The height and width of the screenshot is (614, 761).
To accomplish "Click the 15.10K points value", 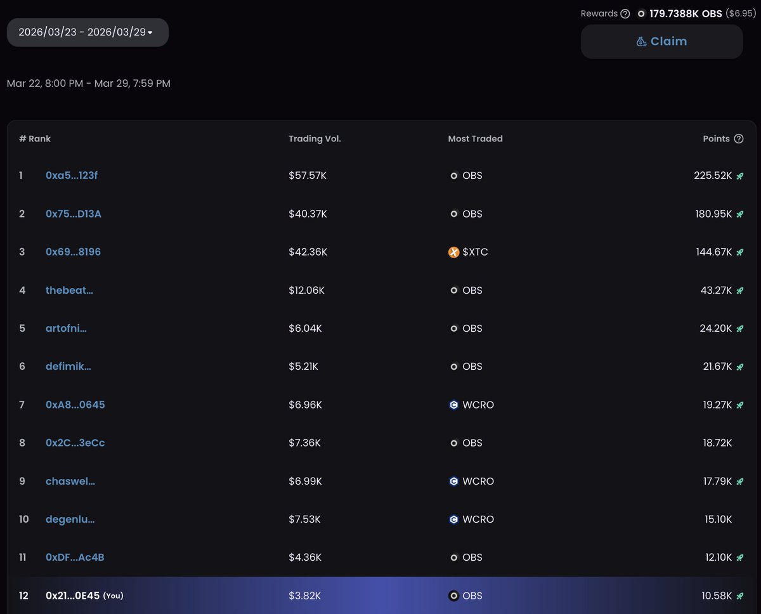I will click(x=718, y=519).
